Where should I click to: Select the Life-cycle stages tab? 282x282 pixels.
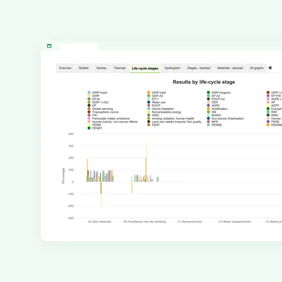pos(145,68)
